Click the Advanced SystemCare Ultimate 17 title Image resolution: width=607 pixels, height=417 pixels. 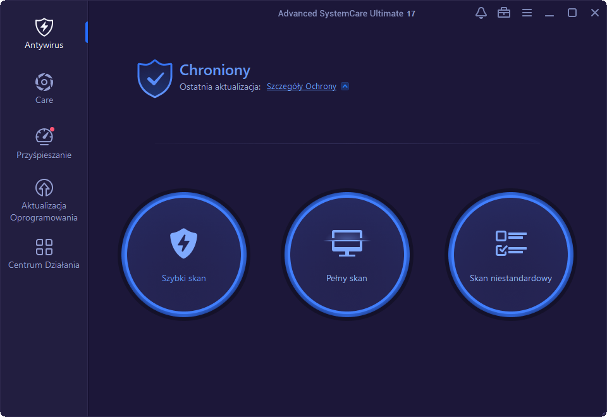[x=346, y=13]
